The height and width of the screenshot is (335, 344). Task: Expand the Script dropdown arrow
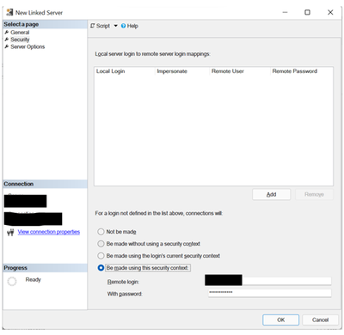[x=115, y=26]
